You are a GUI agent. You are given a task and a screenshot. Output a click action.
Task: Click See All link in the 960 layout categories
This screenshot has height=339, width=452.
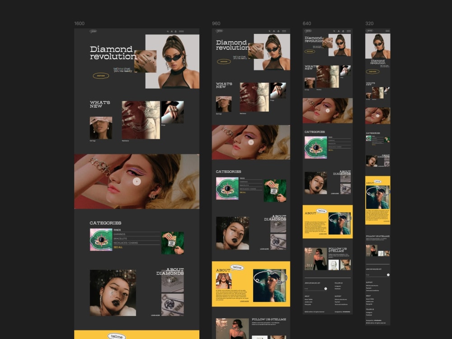(243, 192)
